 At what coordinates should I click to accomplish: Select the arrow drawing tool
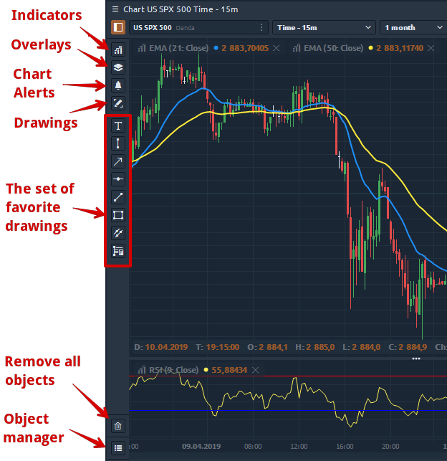pos(118,161)
